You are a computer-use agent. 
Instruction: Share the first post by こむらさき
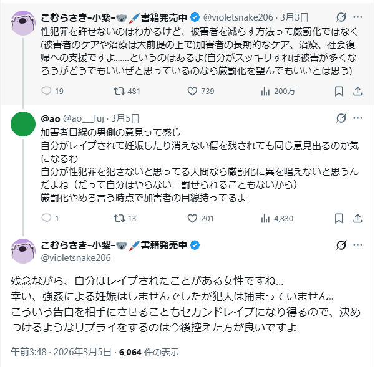click(x=358, y=91)
